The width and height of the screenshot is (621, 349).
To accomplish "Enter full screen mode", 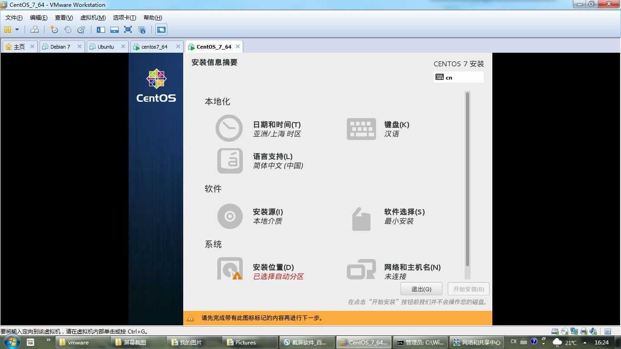I will point(128,30).
